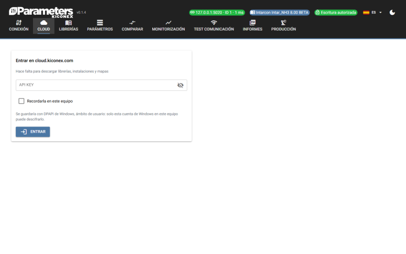Viewport: 406px width, 254px height.
Task: Check Recordarla en este equipo
Action: (21, 101)
